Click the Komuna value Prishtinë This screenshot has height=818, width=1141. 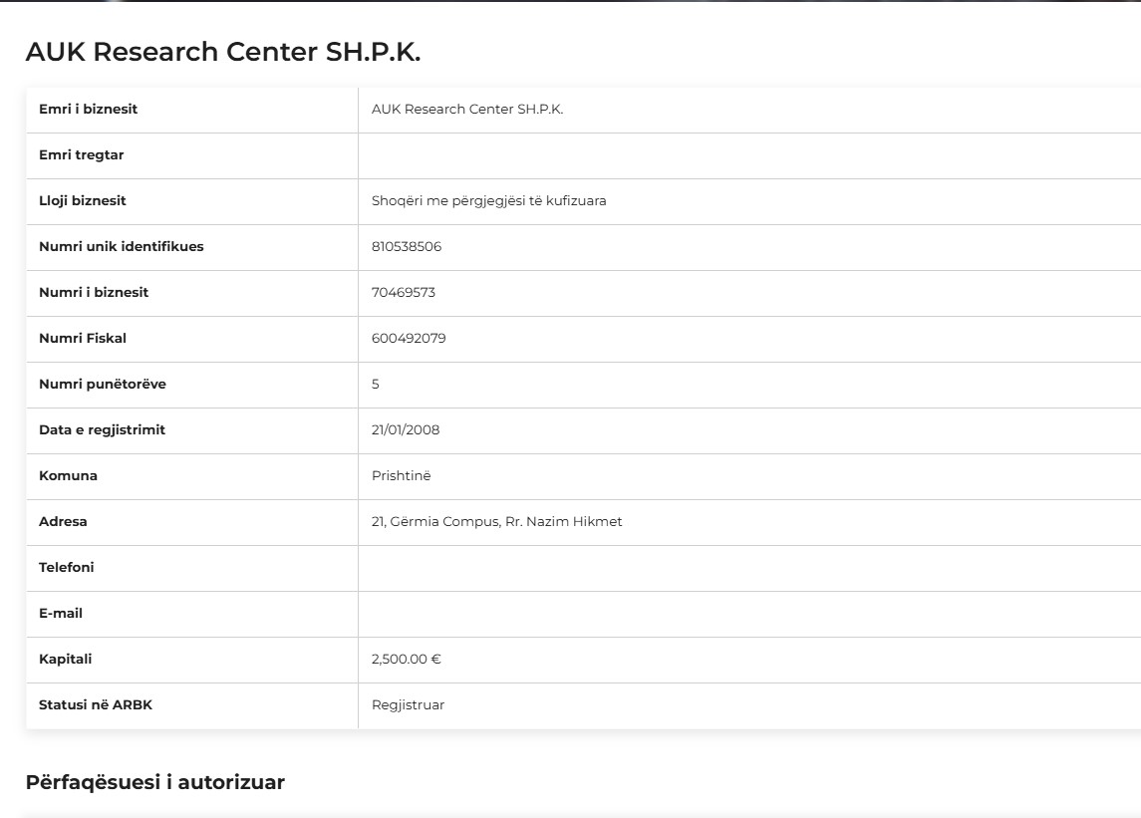(x=401, y=476)
